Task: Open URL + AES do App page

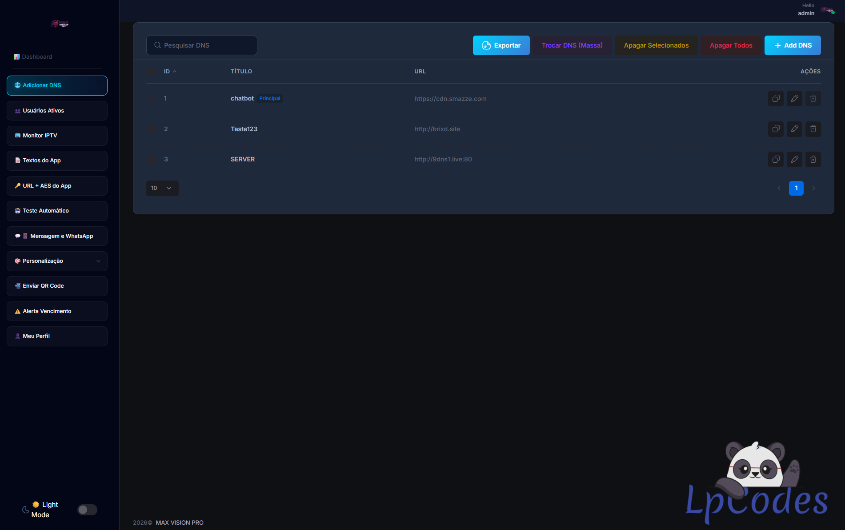Action: pos(57,186)
